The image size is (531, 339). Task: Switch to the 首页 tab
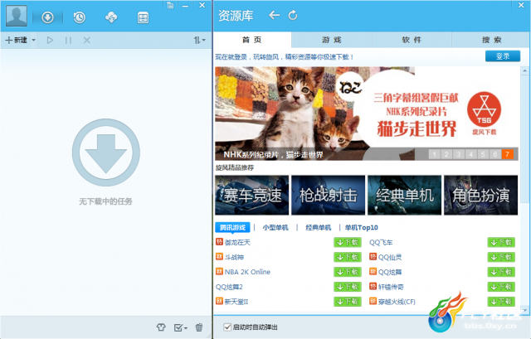click(x=252, y=40)
